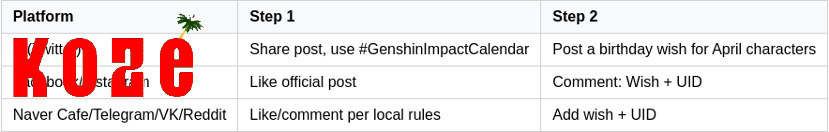Click the red letter K
Viewport: 829px width, 132px height.
(31, 67)
